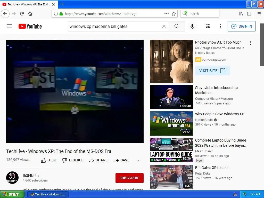The width and height of the screenshot is (264, 198).
Task: Open Photos Show A Bit Too Much thumbnail
Action: click(x=171, y=61)
